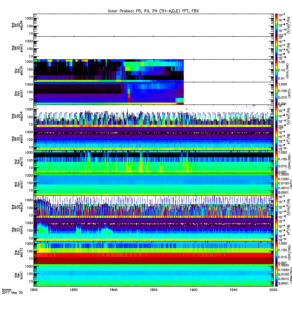The width and height of the screenshot is (292, 312).
Task: Click the color bar beside thd fff edc34 panel
Action: click(x=276, y=116)
